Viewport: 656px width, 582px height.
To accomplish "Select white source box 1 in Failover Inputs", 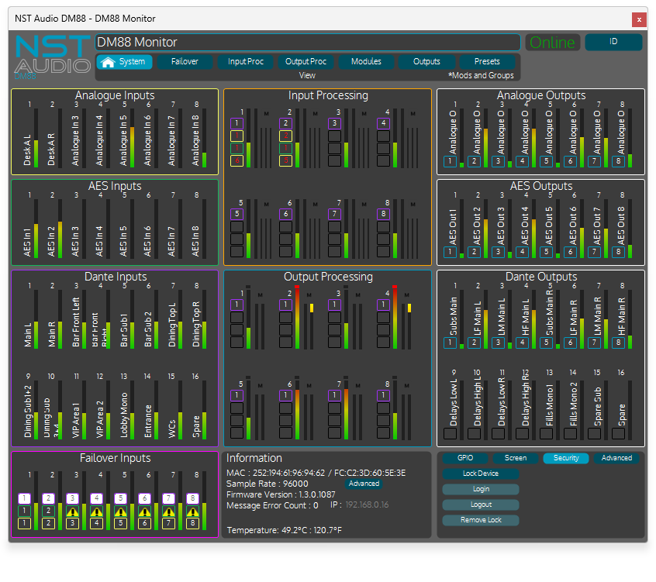I will 24,498.
